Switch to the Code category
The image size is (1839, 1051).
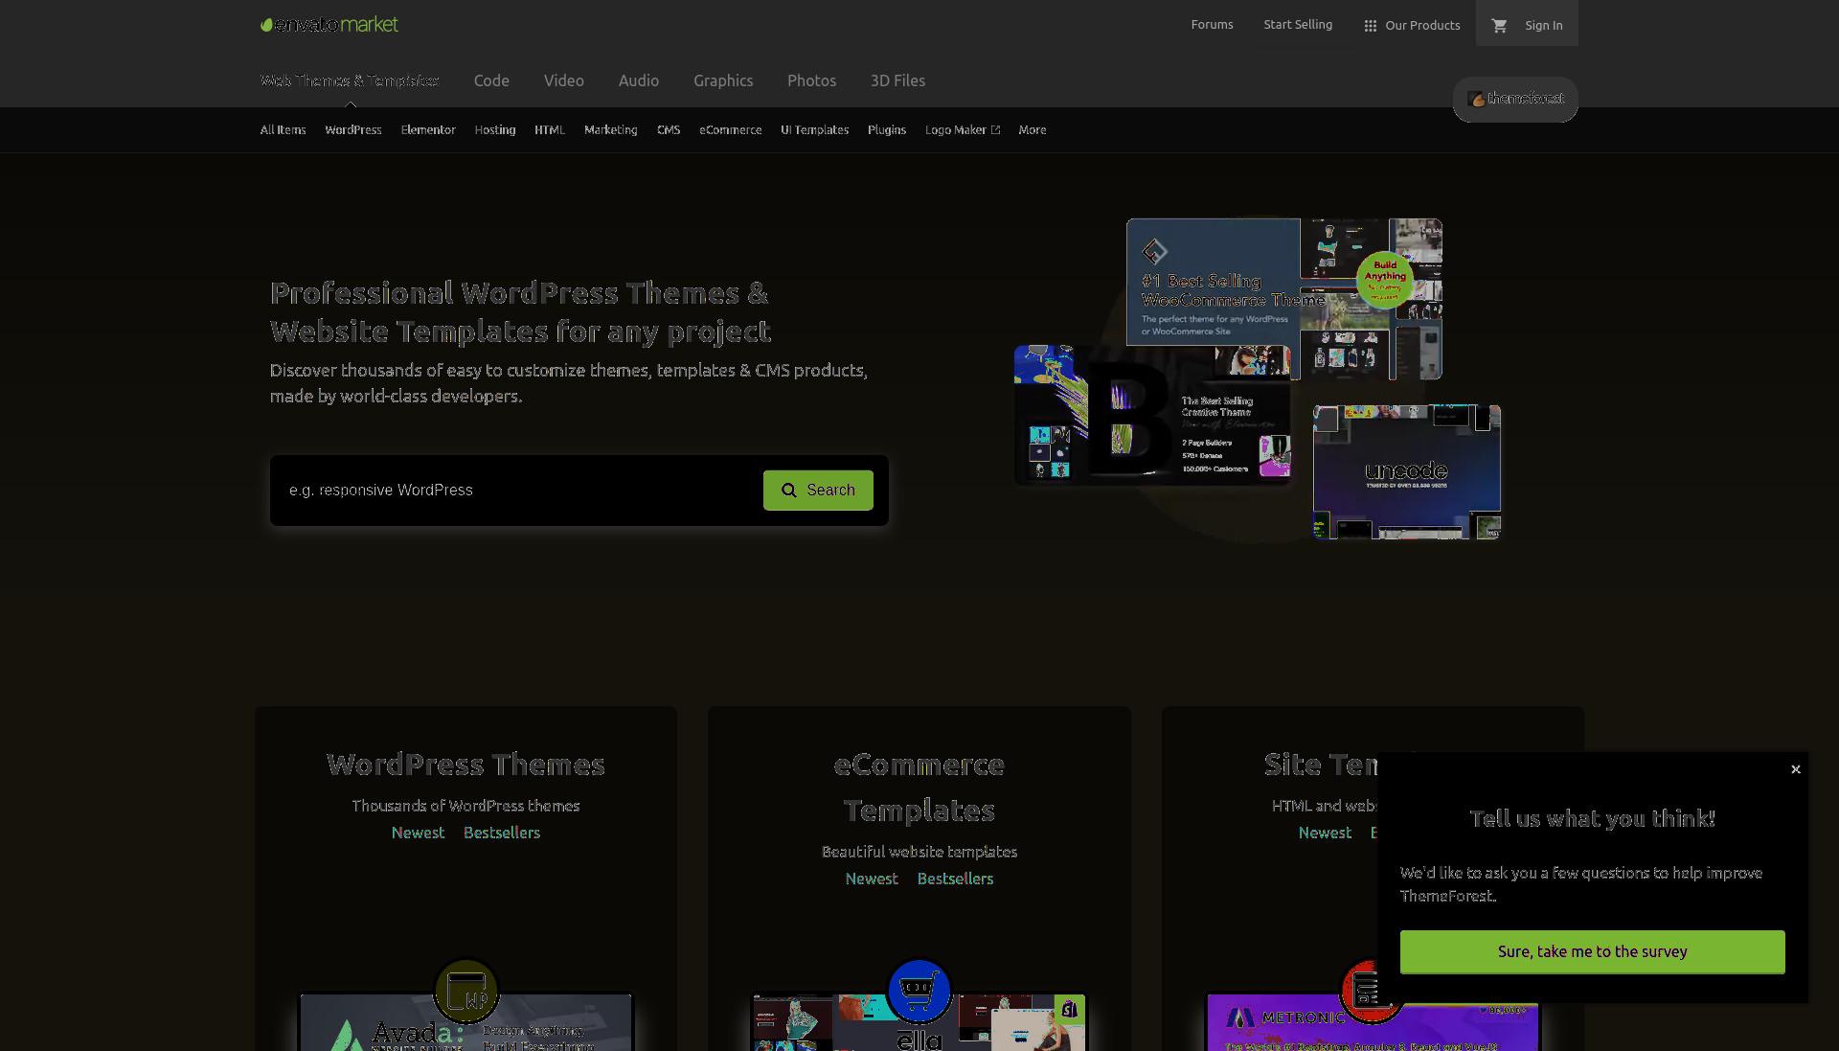[x=491, y=80]
